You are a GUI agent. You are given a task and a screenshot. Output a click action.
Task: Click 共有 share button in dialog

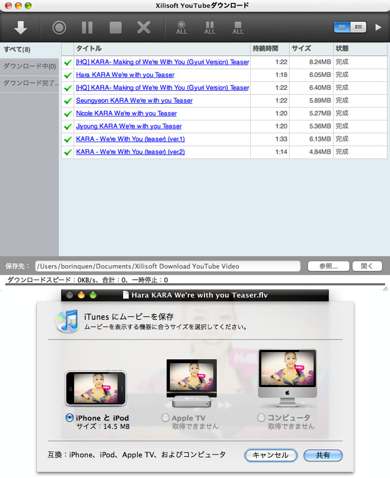tap(323, 455)
